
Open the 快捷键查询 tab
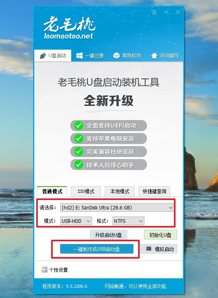coord(154,191)
